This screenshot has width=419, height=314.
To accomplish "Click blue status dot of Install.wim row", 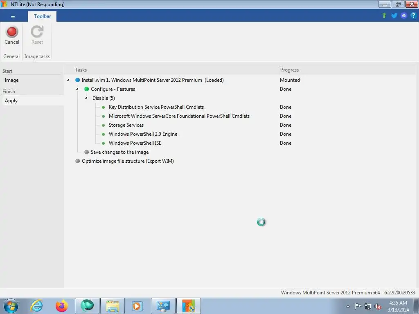I will pos(77,80).
